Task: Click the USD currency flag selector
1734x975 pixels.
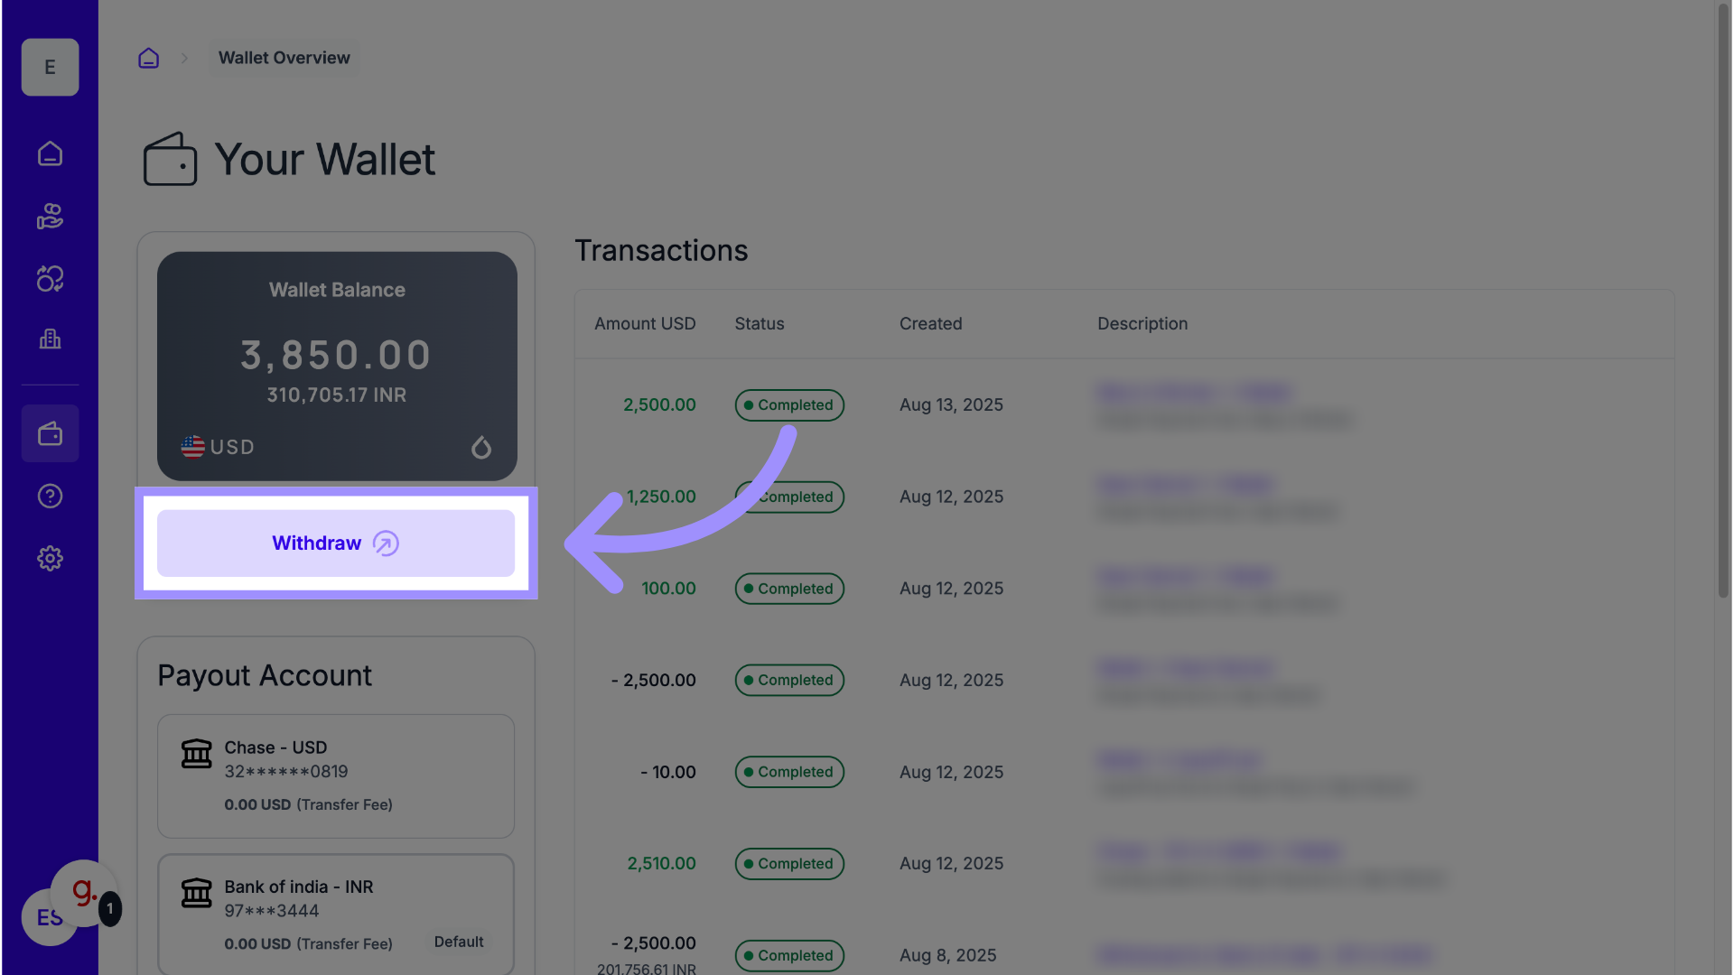Action: 218,447
